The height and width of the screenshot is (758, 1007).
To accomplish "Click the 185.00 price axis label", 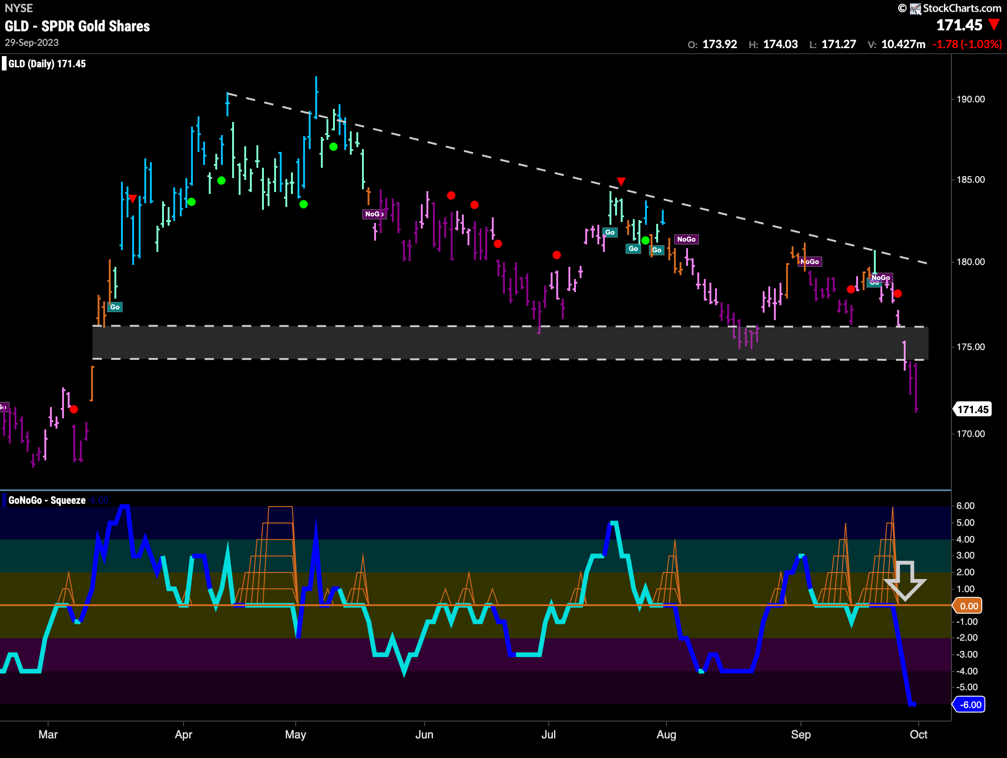I will (971, 180).
